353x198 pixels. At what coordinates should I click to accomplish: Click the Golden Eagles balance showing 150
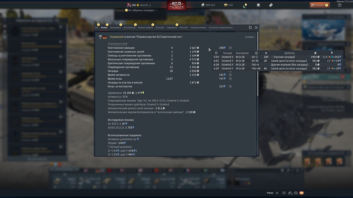pos(228,5)
